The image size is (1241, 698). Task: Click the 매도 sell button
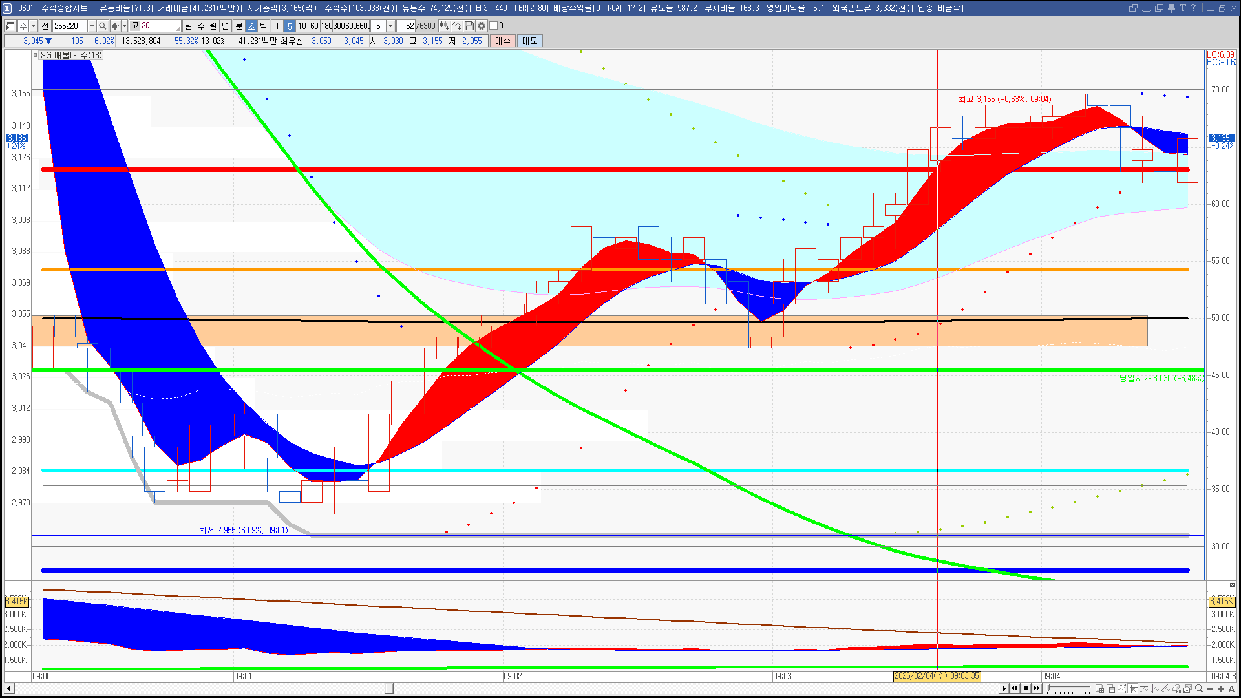[530, 41]
